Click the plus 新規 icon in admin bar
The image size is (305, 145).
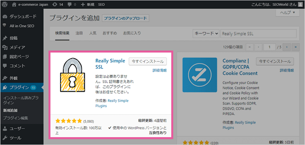click(x=83, y=4)
